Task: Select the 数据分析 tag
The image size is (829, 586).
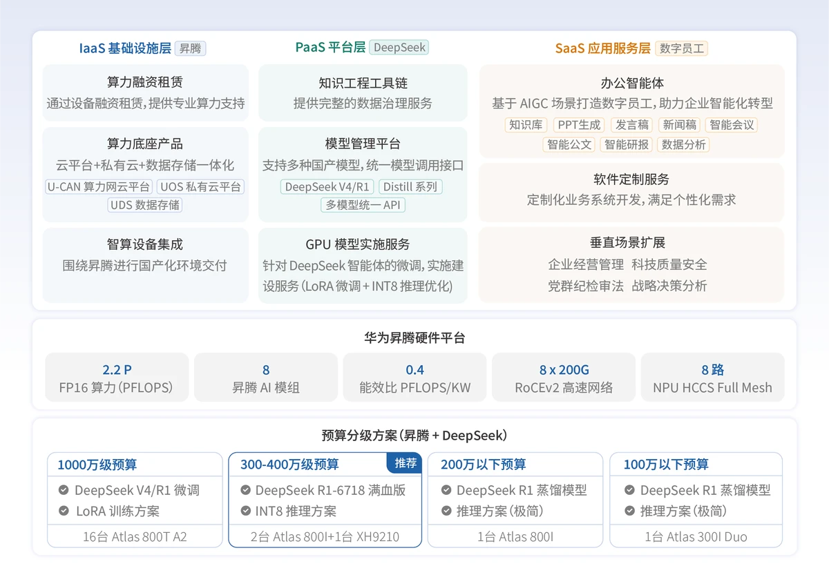Action: (x=683, y=145)
